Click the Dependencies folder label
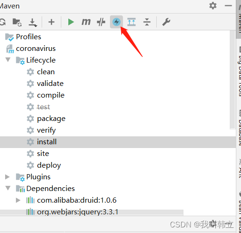 pos(51,189)
